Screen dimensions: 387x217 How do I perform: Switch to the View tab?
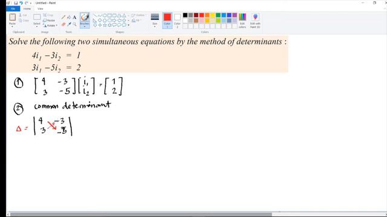click(41, 8)
